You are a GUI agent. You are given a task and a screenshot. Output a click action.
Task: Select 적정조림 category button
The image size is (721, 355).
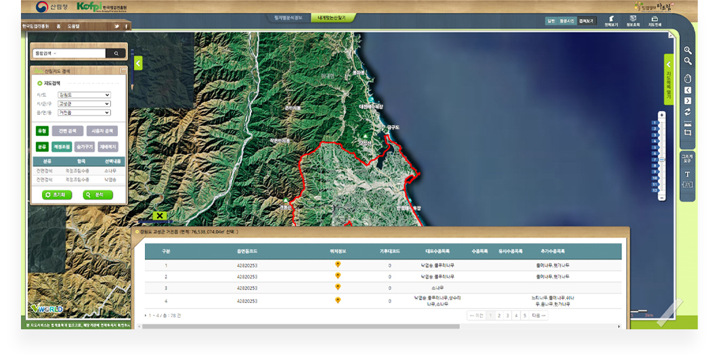point(62,147)
